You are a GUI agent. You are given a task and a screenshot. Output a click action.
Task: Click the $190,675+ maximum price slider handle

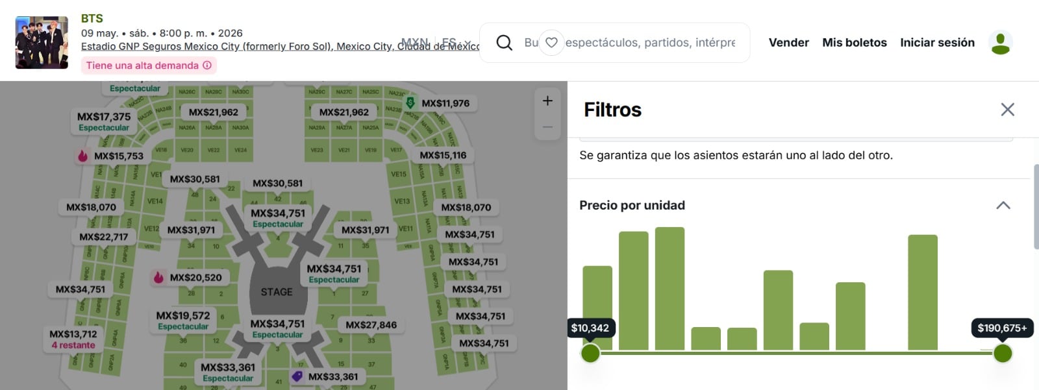pyautogui.click(x=1002, y=354)
